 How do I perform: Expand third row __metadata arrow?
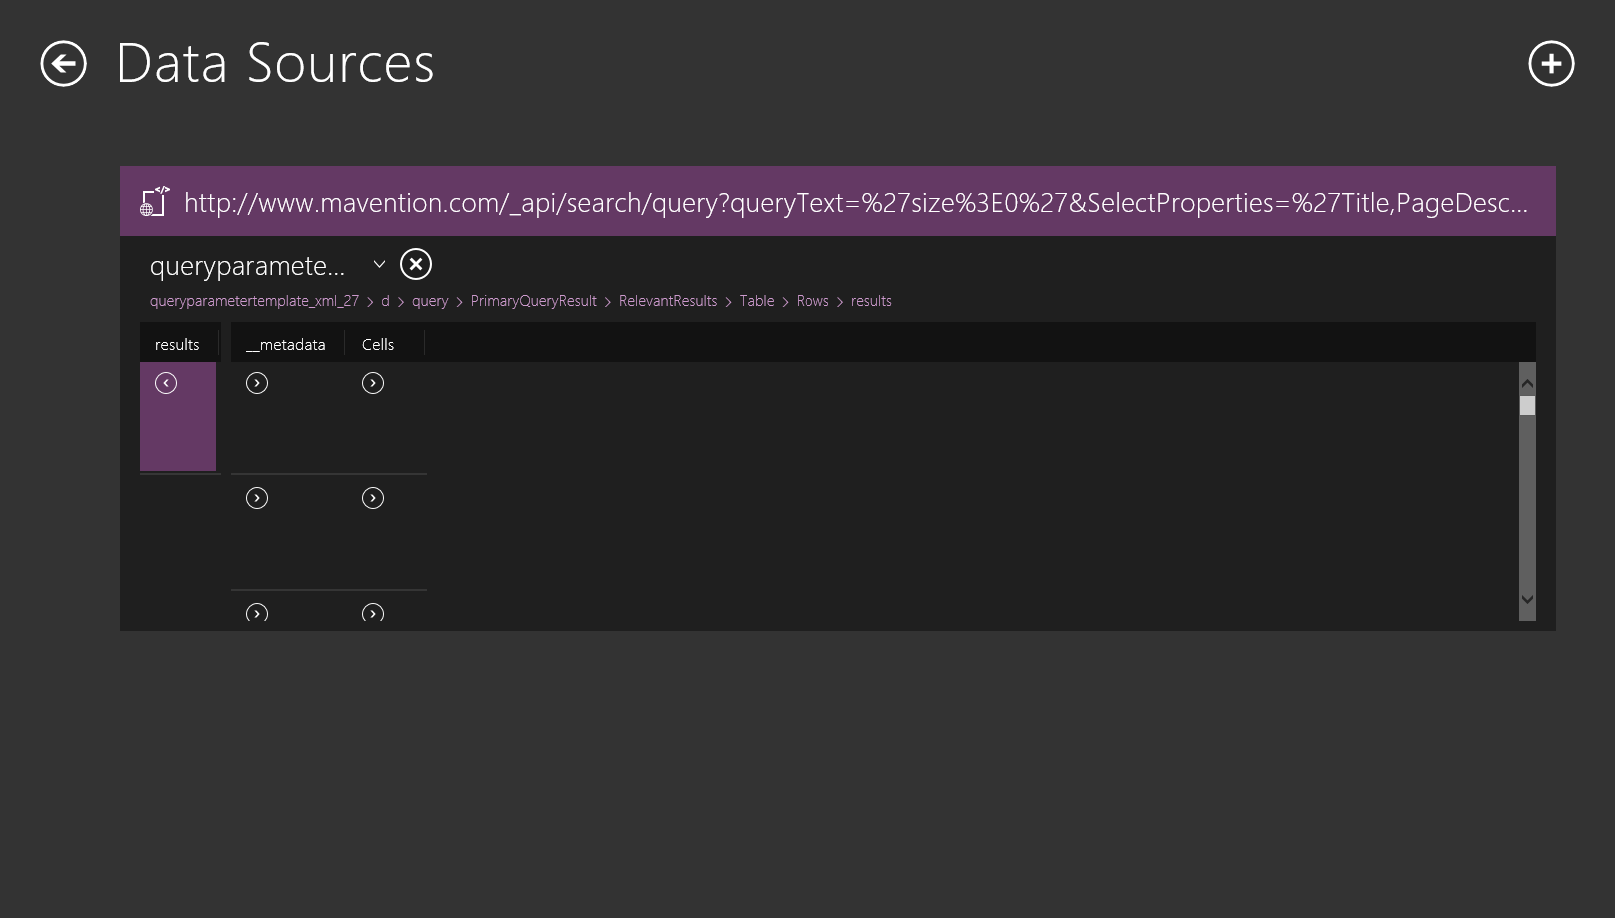pyautogui.click(x=257, y=613)
